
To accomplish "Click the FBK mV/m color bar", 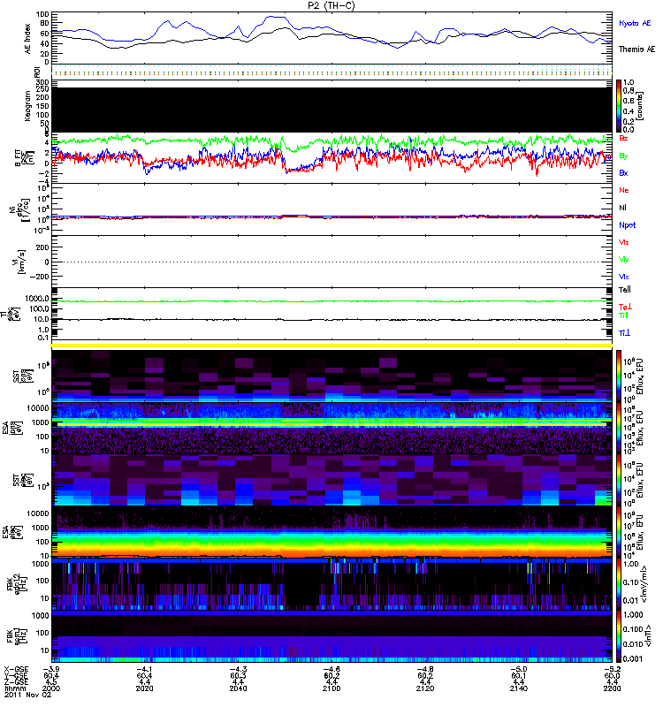I will pos(619,584).
